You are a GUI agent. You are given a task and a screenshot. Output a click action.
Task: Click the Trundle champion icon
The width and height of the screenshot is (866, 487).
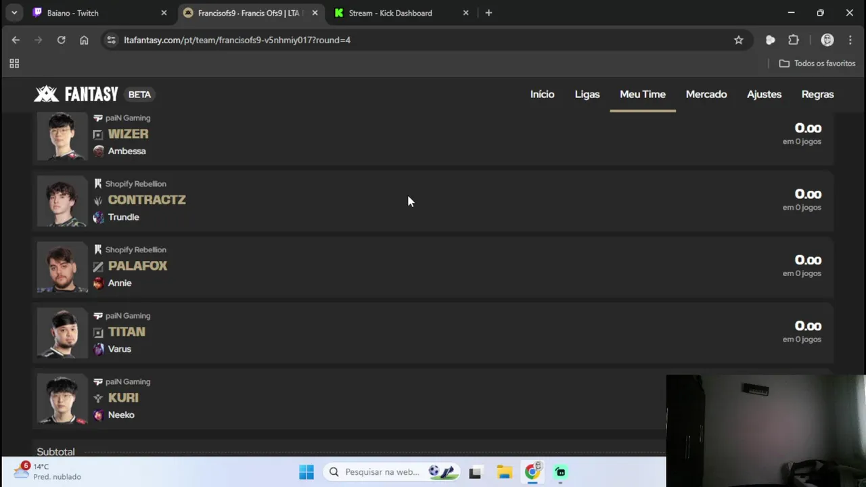click(99, 217)
